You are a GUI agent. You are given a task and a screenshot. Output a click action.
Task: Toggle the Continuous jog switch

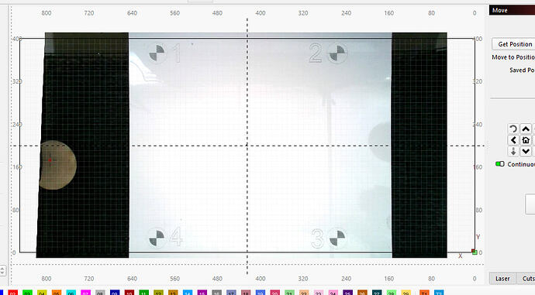(x=500, y=164)
